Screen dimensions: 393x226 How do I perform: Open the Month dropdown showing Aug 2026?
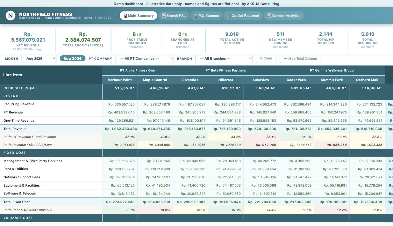tap(39, 58)
